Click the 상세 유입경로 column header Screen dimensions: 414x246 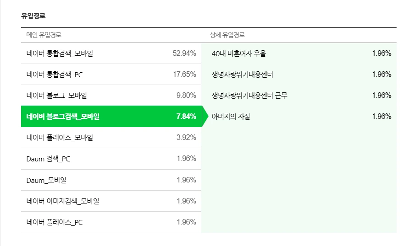tap(227, 35)
